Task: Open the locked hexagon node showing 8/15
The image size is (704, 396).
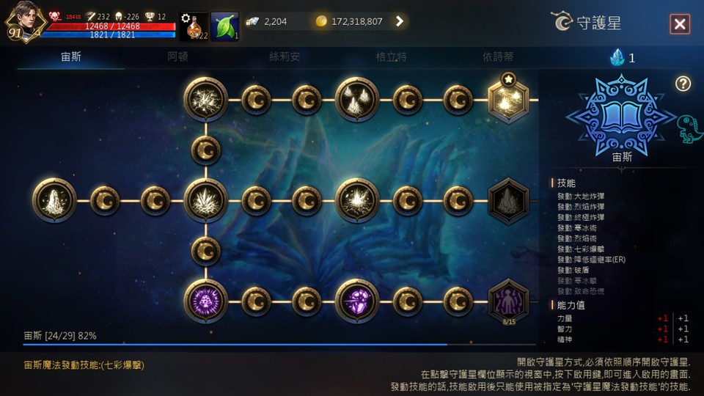Action: coord(508,301)
